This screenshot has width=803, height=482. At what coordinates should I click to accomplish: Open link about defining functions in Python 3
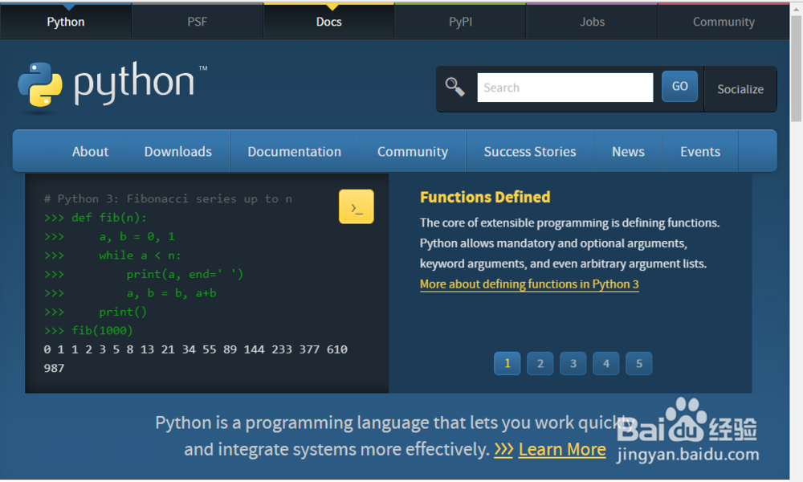coord(529,284)
